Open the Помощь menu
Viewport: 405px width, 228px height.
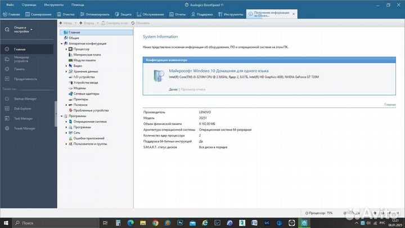tap(78, 5)
